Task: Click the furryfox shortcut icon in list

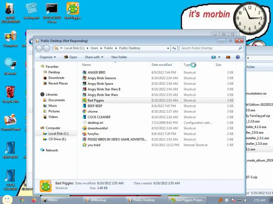Action: coord(85,134)
